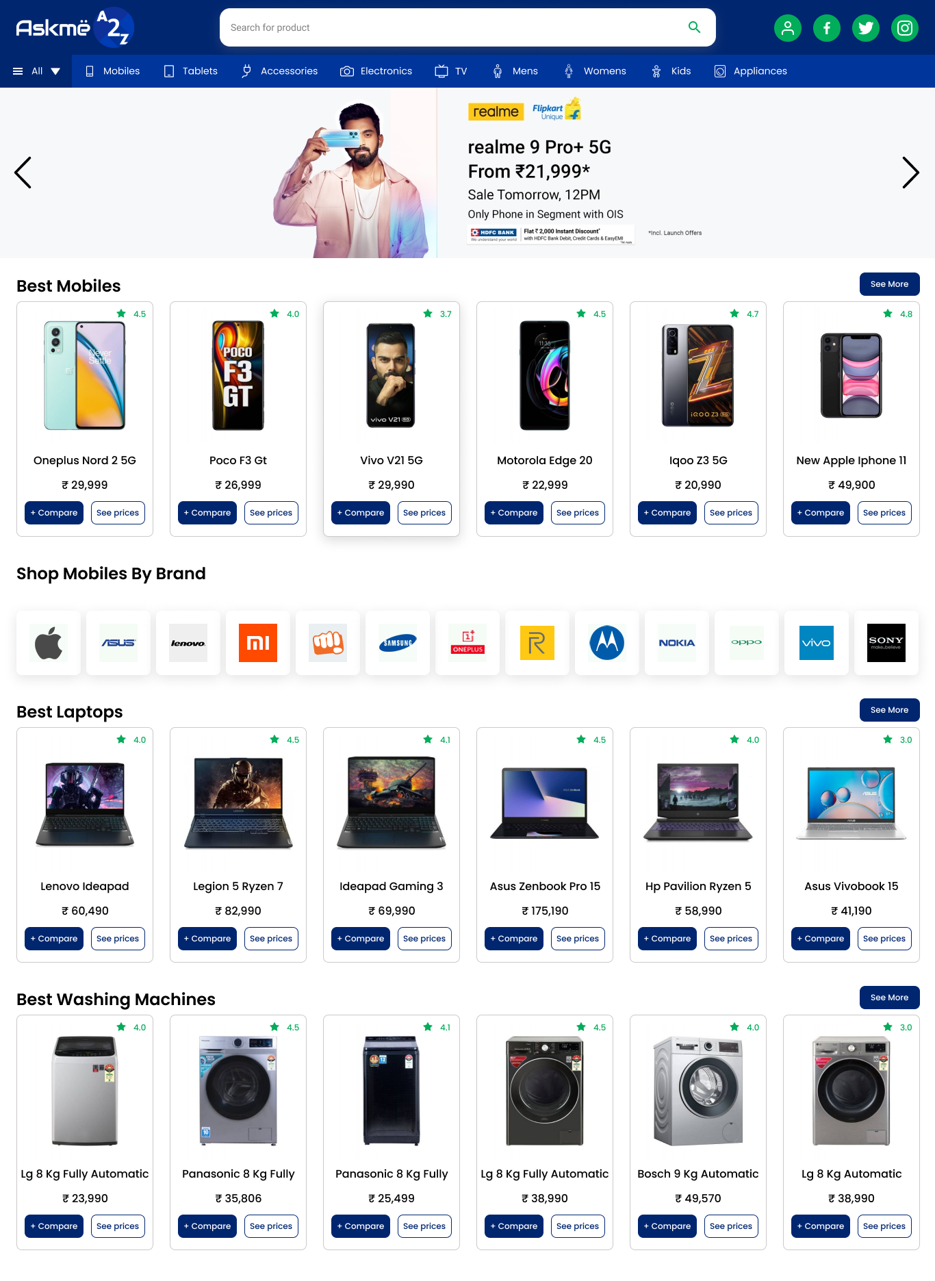Open the New Apple Iphone 11 image
Screen dimensions: 935x1281
pyautogui.click(x=851, y=376)
